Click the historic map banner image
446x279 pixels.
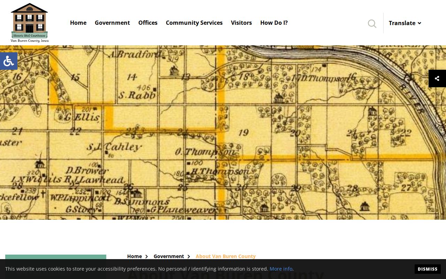[x=223, y=133]
